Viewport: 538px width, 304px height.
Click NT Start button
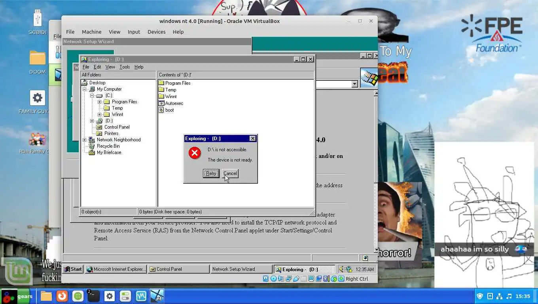[73, 269]
